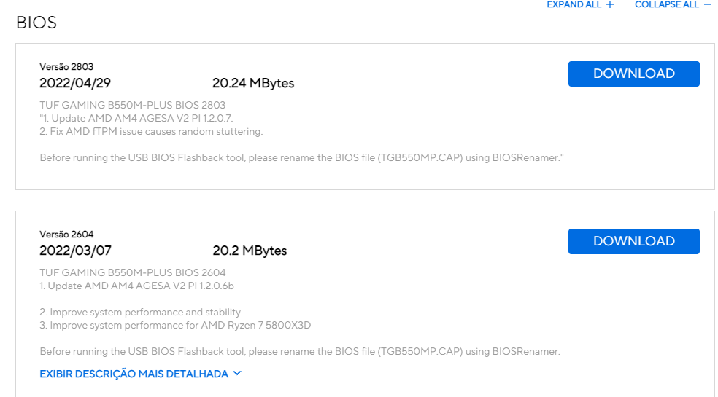
Task: Click the BIOS section heading
Action: click(x=36, y=23)
